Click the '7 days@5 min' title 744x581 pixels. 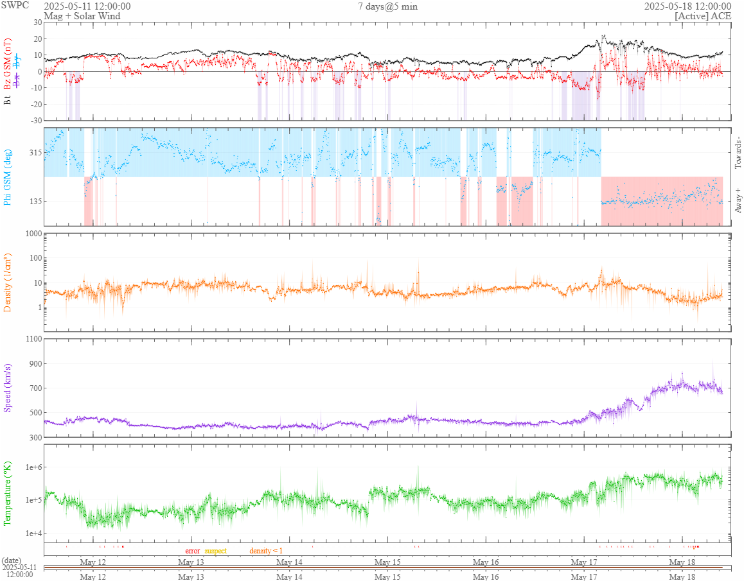pyautogui.click(x=387, y=6)
